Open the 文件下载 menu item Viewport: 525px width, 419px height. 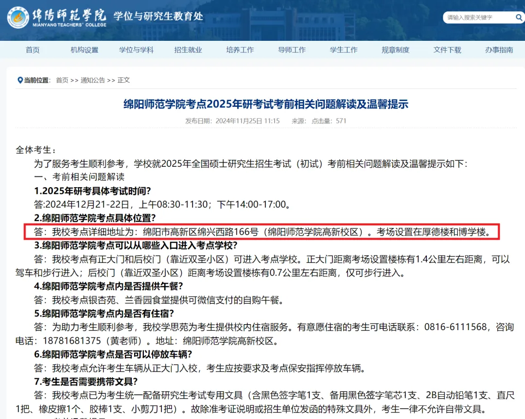click(447, 50)
